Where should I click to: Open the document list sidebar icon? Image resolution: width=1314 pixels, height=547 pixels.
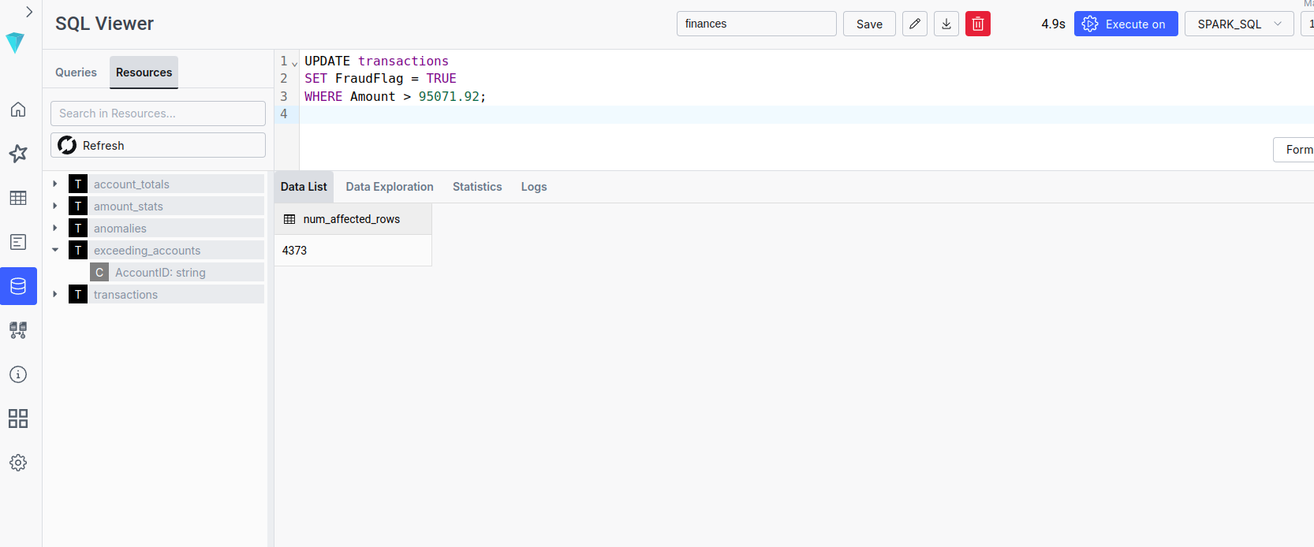tap(18, 242)
